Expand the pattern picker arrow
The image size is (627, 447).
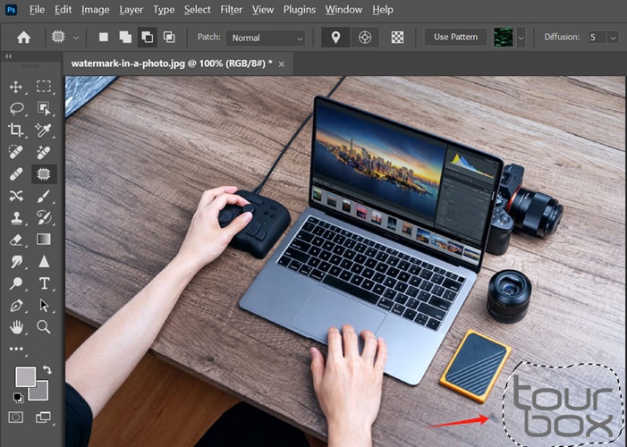tap(521, 38)
